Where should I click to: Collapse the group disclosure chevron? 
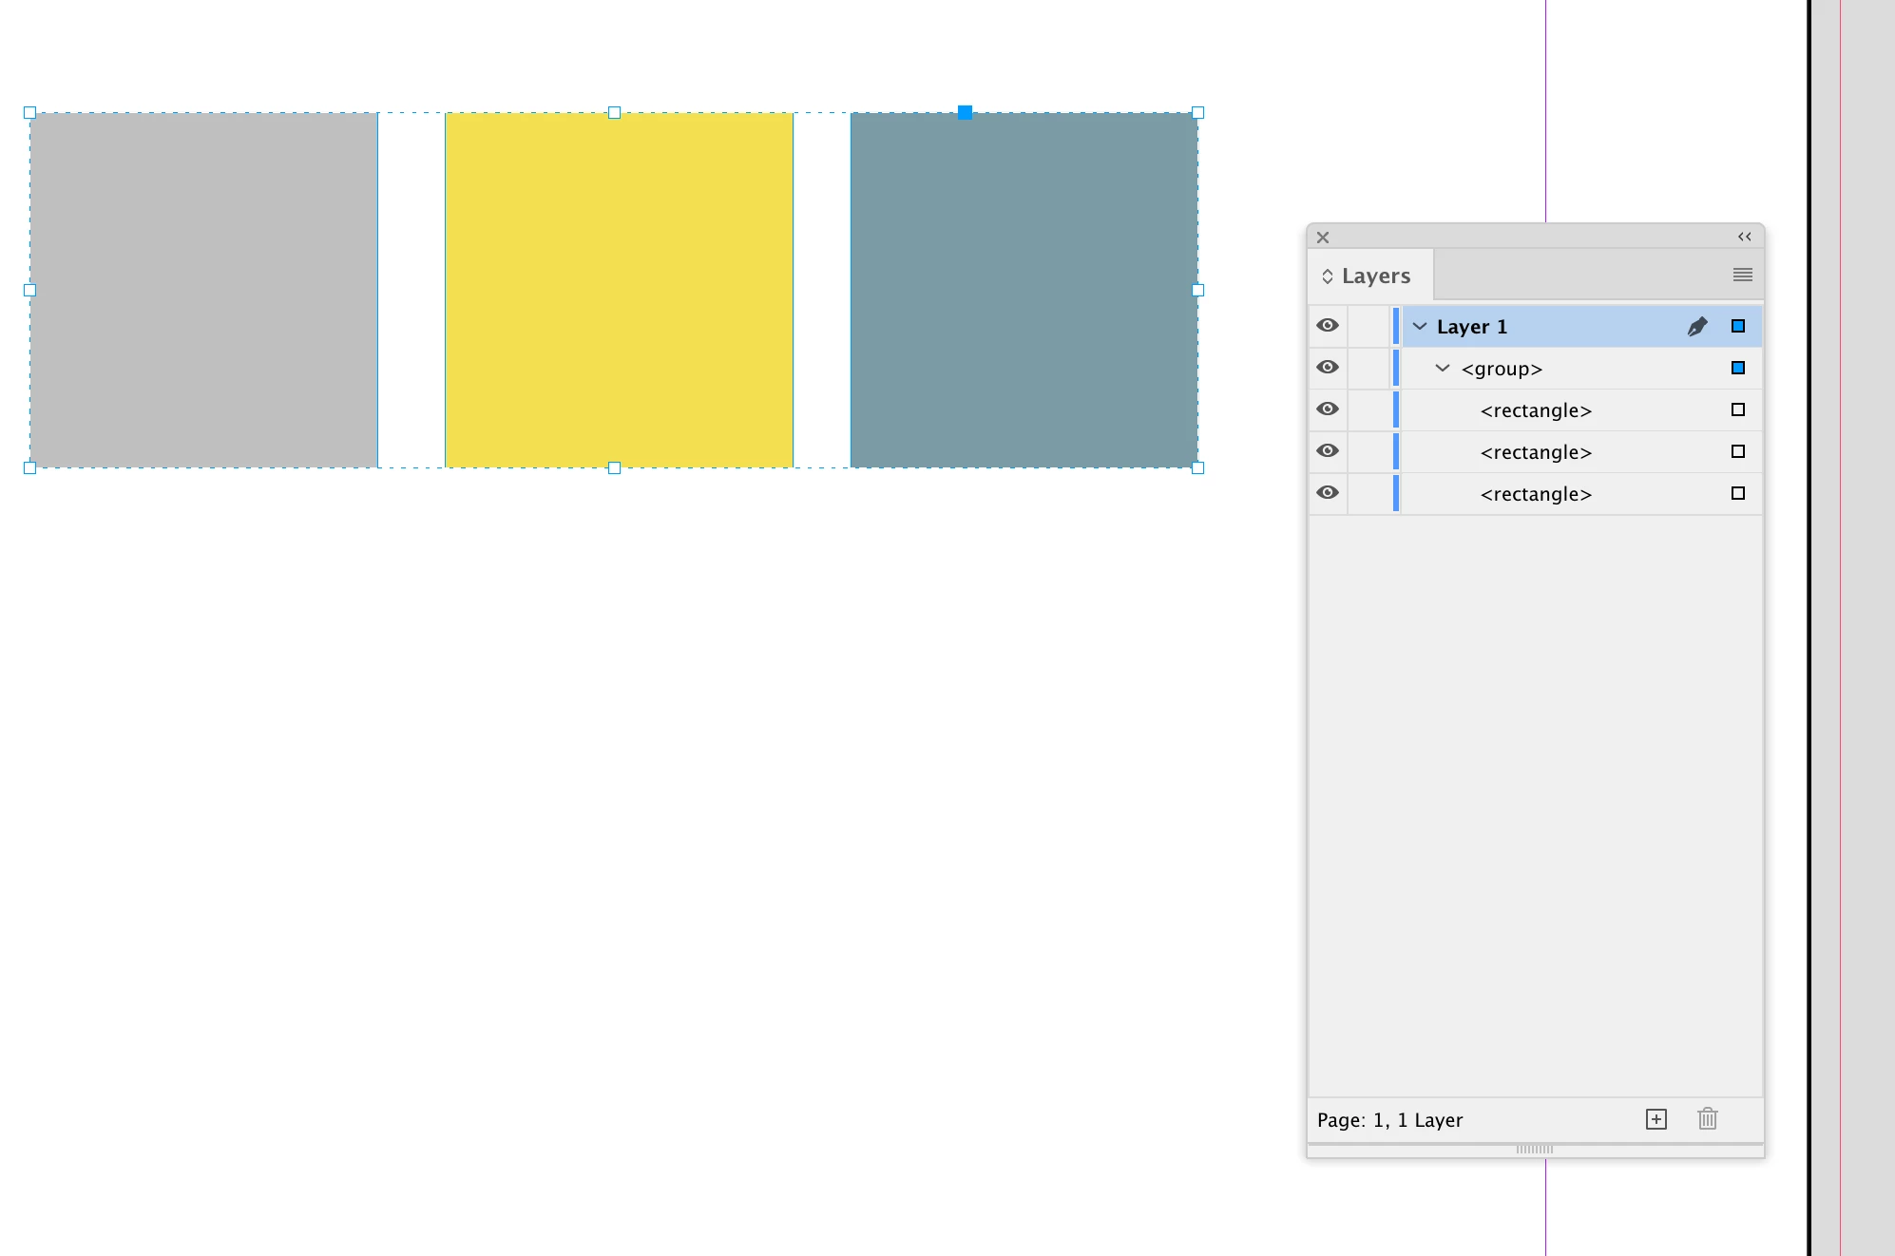click(x=1443, y=368)
